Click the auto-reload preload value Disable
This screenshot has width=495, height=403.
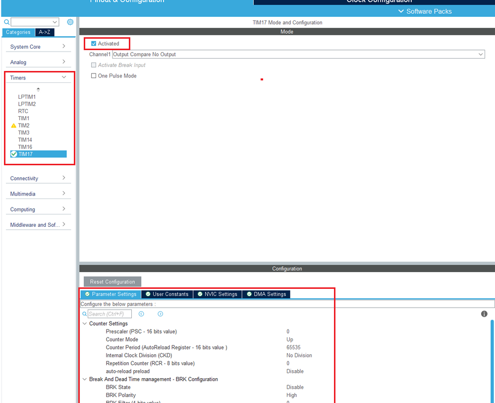(295, 371)
